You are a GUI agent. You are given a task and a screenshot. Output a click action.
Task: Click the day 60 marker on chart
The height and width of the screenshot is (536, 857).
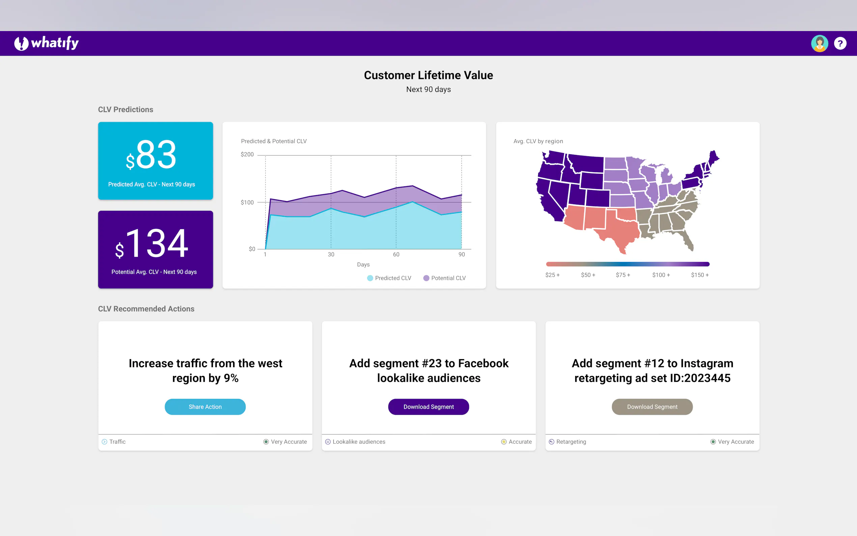pyautogui.click(x=396, y=254)
